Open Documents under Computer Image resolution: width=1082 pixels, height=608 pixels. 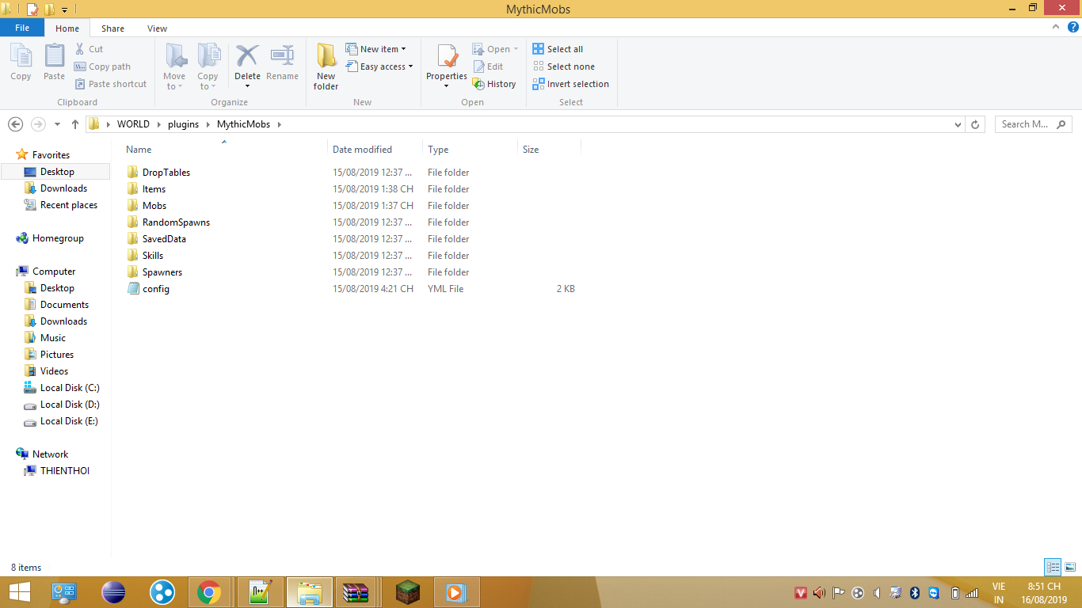(x=64, y=305)
